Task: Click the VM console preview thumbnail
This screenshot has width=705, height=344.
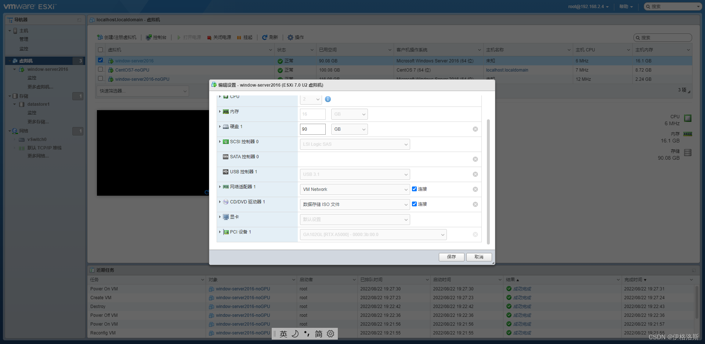Action: (153, 153)
